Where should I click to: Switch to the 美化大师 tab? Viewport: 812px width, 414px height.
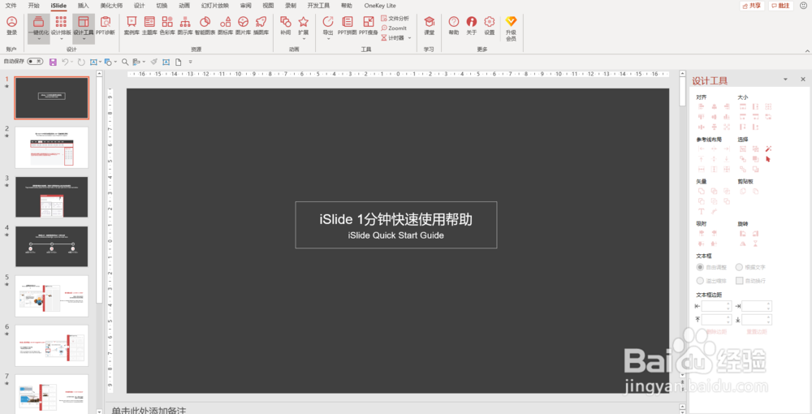(111, 6)
